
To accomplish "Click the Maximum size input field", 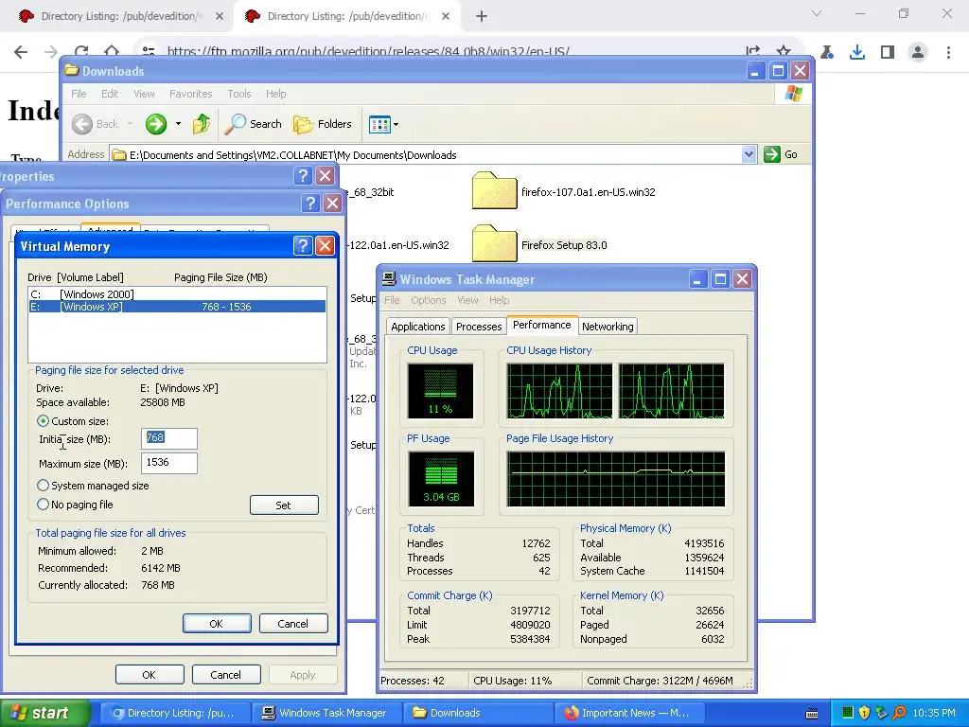I will (x=168, y=463).
